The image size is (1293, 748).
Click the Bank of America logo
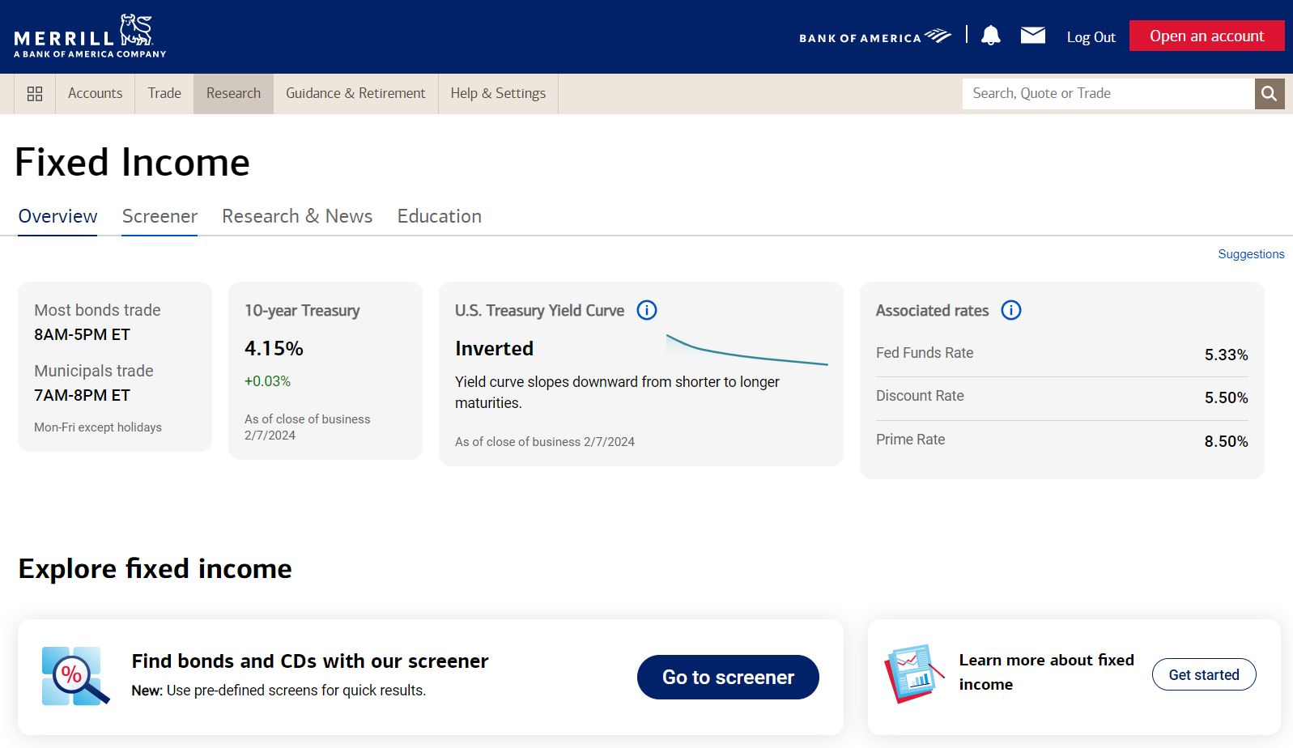(x=875, y=36)
